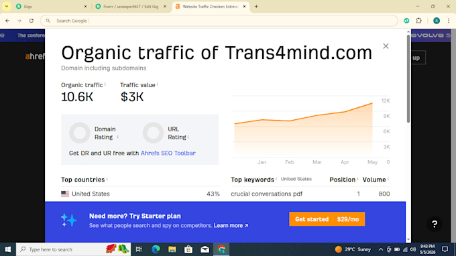The width and height of the screenshot is (456, 256).
Task: Open Microsoft Edge from the taskbar
Action: click(x=156, y=249)
